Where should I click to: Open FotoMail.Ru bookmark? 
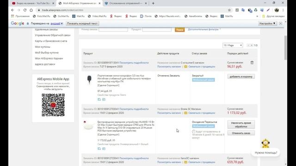click(42, 16)
